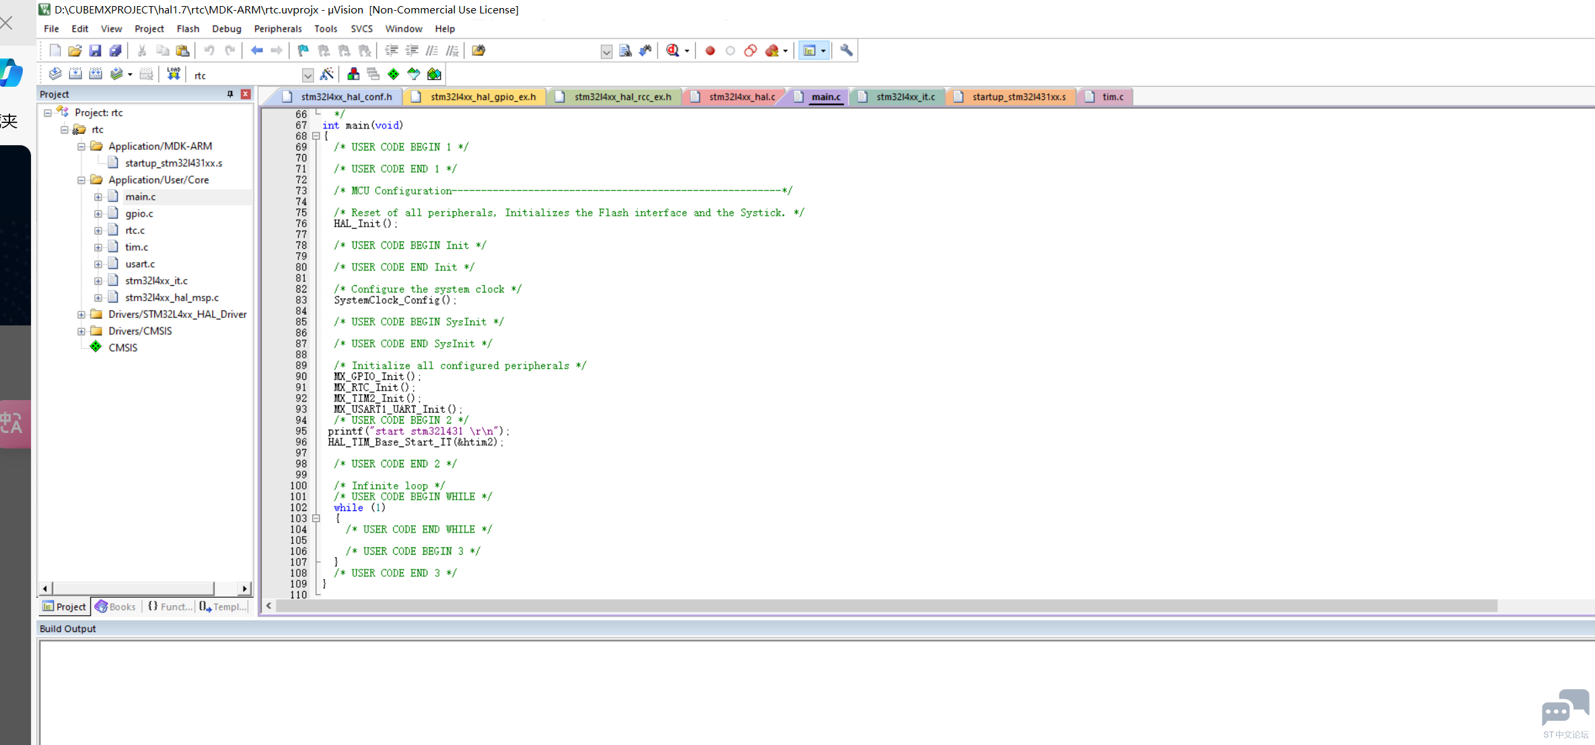
Task: Start or stop the debug session
Action: (672, 50)
